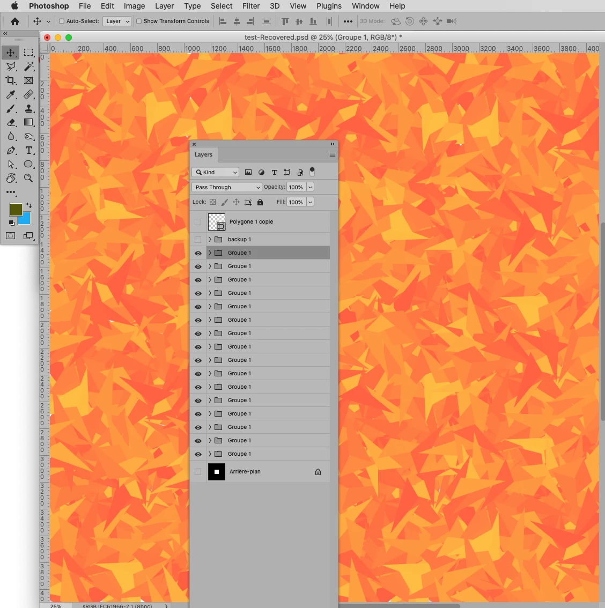Select the Dodge tool
This screenshot has width=605, height=608.
coord(29,137)
